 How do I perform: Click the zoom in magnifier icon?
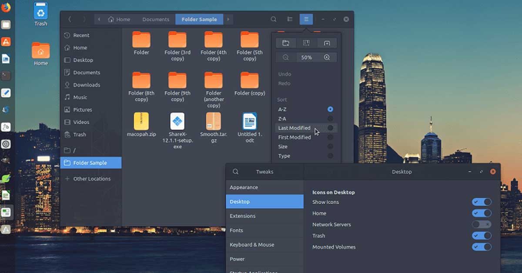(x=327, y=57)
